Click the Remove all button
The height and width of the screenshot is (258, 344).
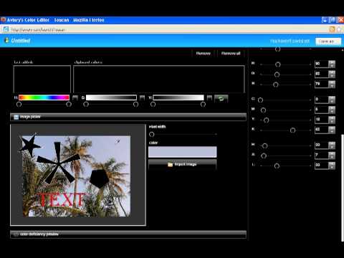click(x=231, y=53)
